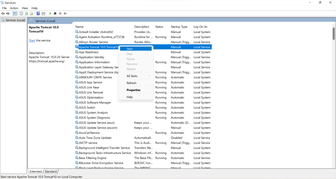Viewport: 336px width, 179px height.
Task: Click the 'Start' the service link
Action: [32, 40]
